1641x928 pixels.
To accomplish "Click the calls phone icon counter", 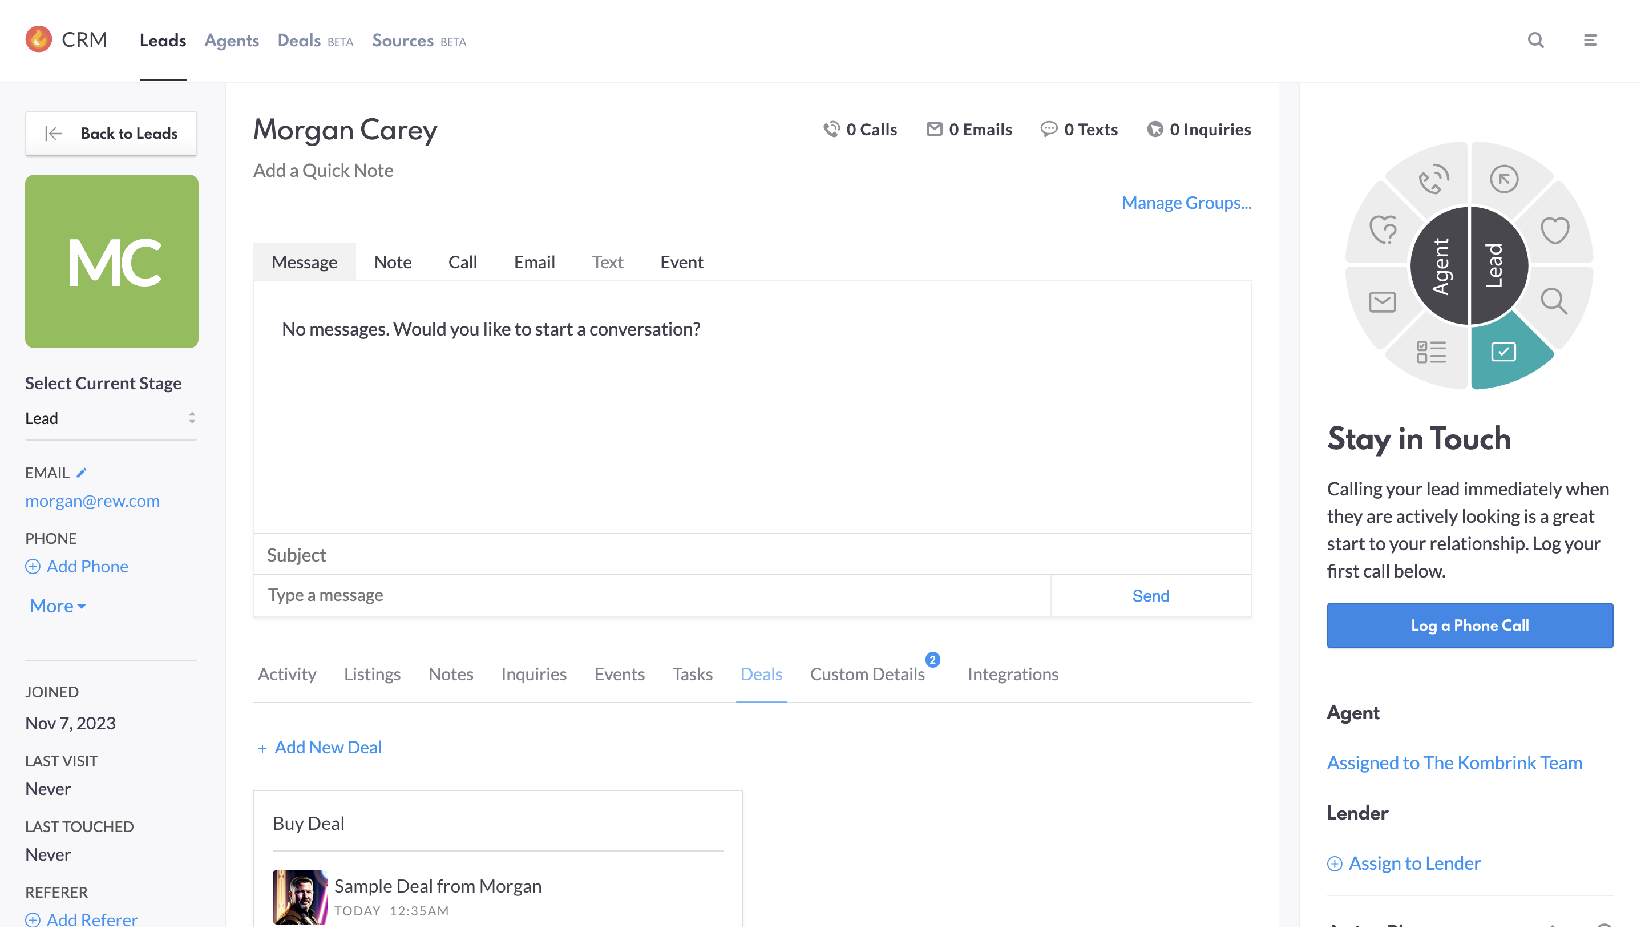I will pos(831,130).
